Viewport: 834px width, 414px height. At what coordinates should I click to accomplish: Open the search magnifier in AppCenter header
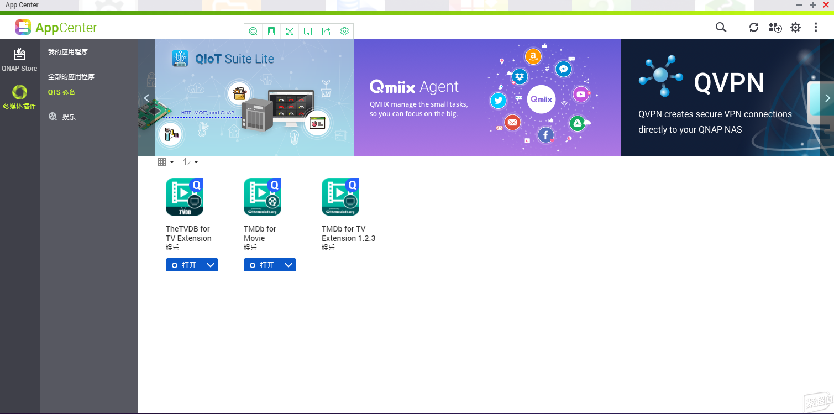coord(721,27)
